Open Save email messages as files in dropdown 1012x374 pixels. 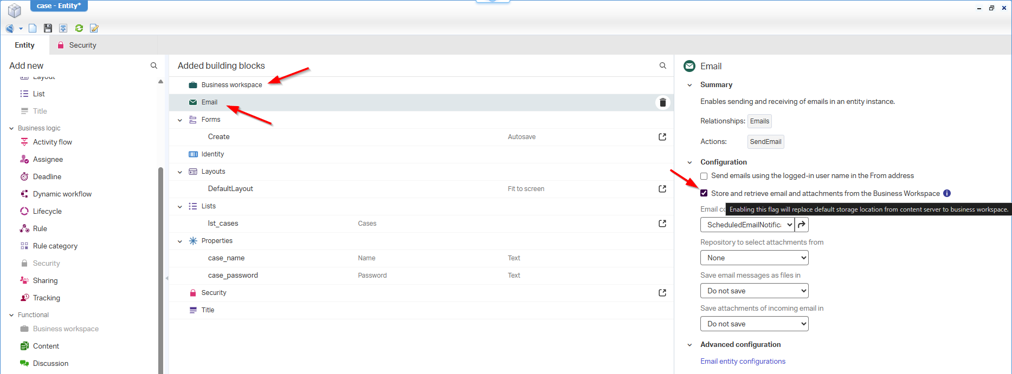click(754, 291)
